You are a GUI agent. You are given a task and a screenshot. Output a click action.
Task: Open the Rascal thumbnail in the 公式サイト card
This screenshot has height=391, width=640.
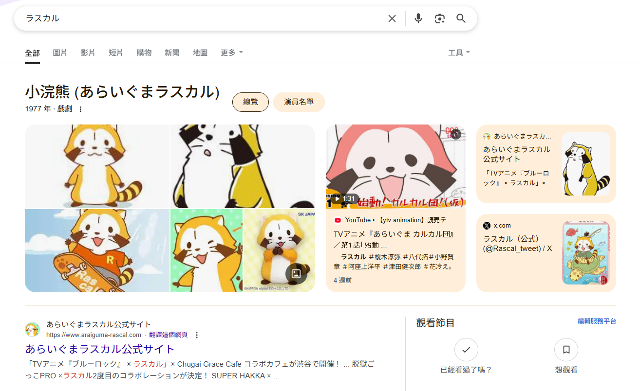click(x=586, y=164)
